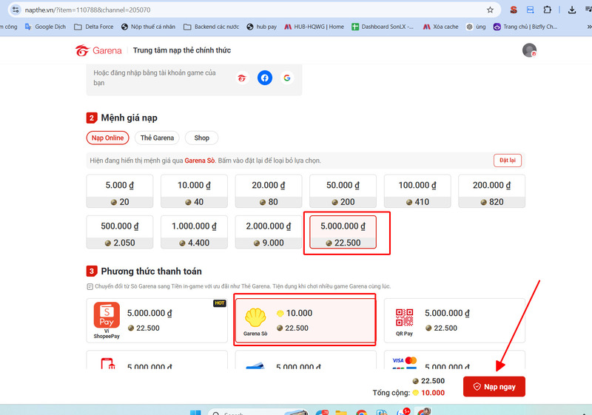Select the Nạp Online tab

click(107, 138)
